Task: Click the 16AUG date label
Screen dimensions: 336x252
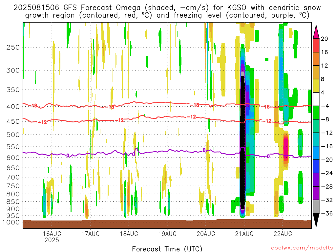Action: pos(52,234)
